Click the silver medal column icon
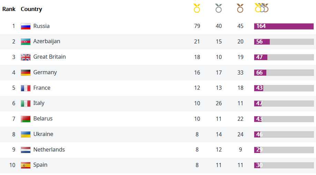This screenshot has height=175, width=316. (x=219, y=8)
